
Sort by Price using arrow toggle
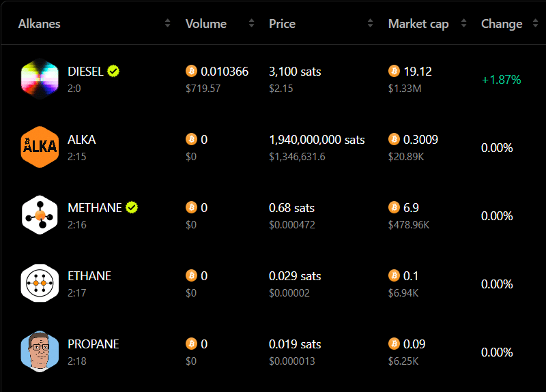click(370, 23)
